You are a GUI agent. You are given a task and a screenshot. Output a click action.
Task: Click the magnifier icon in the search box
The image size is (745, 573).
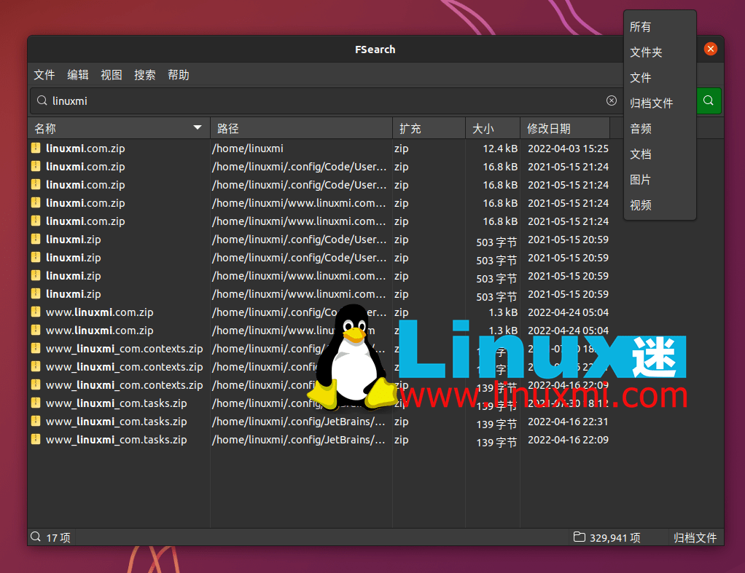(x=42, y=100)
